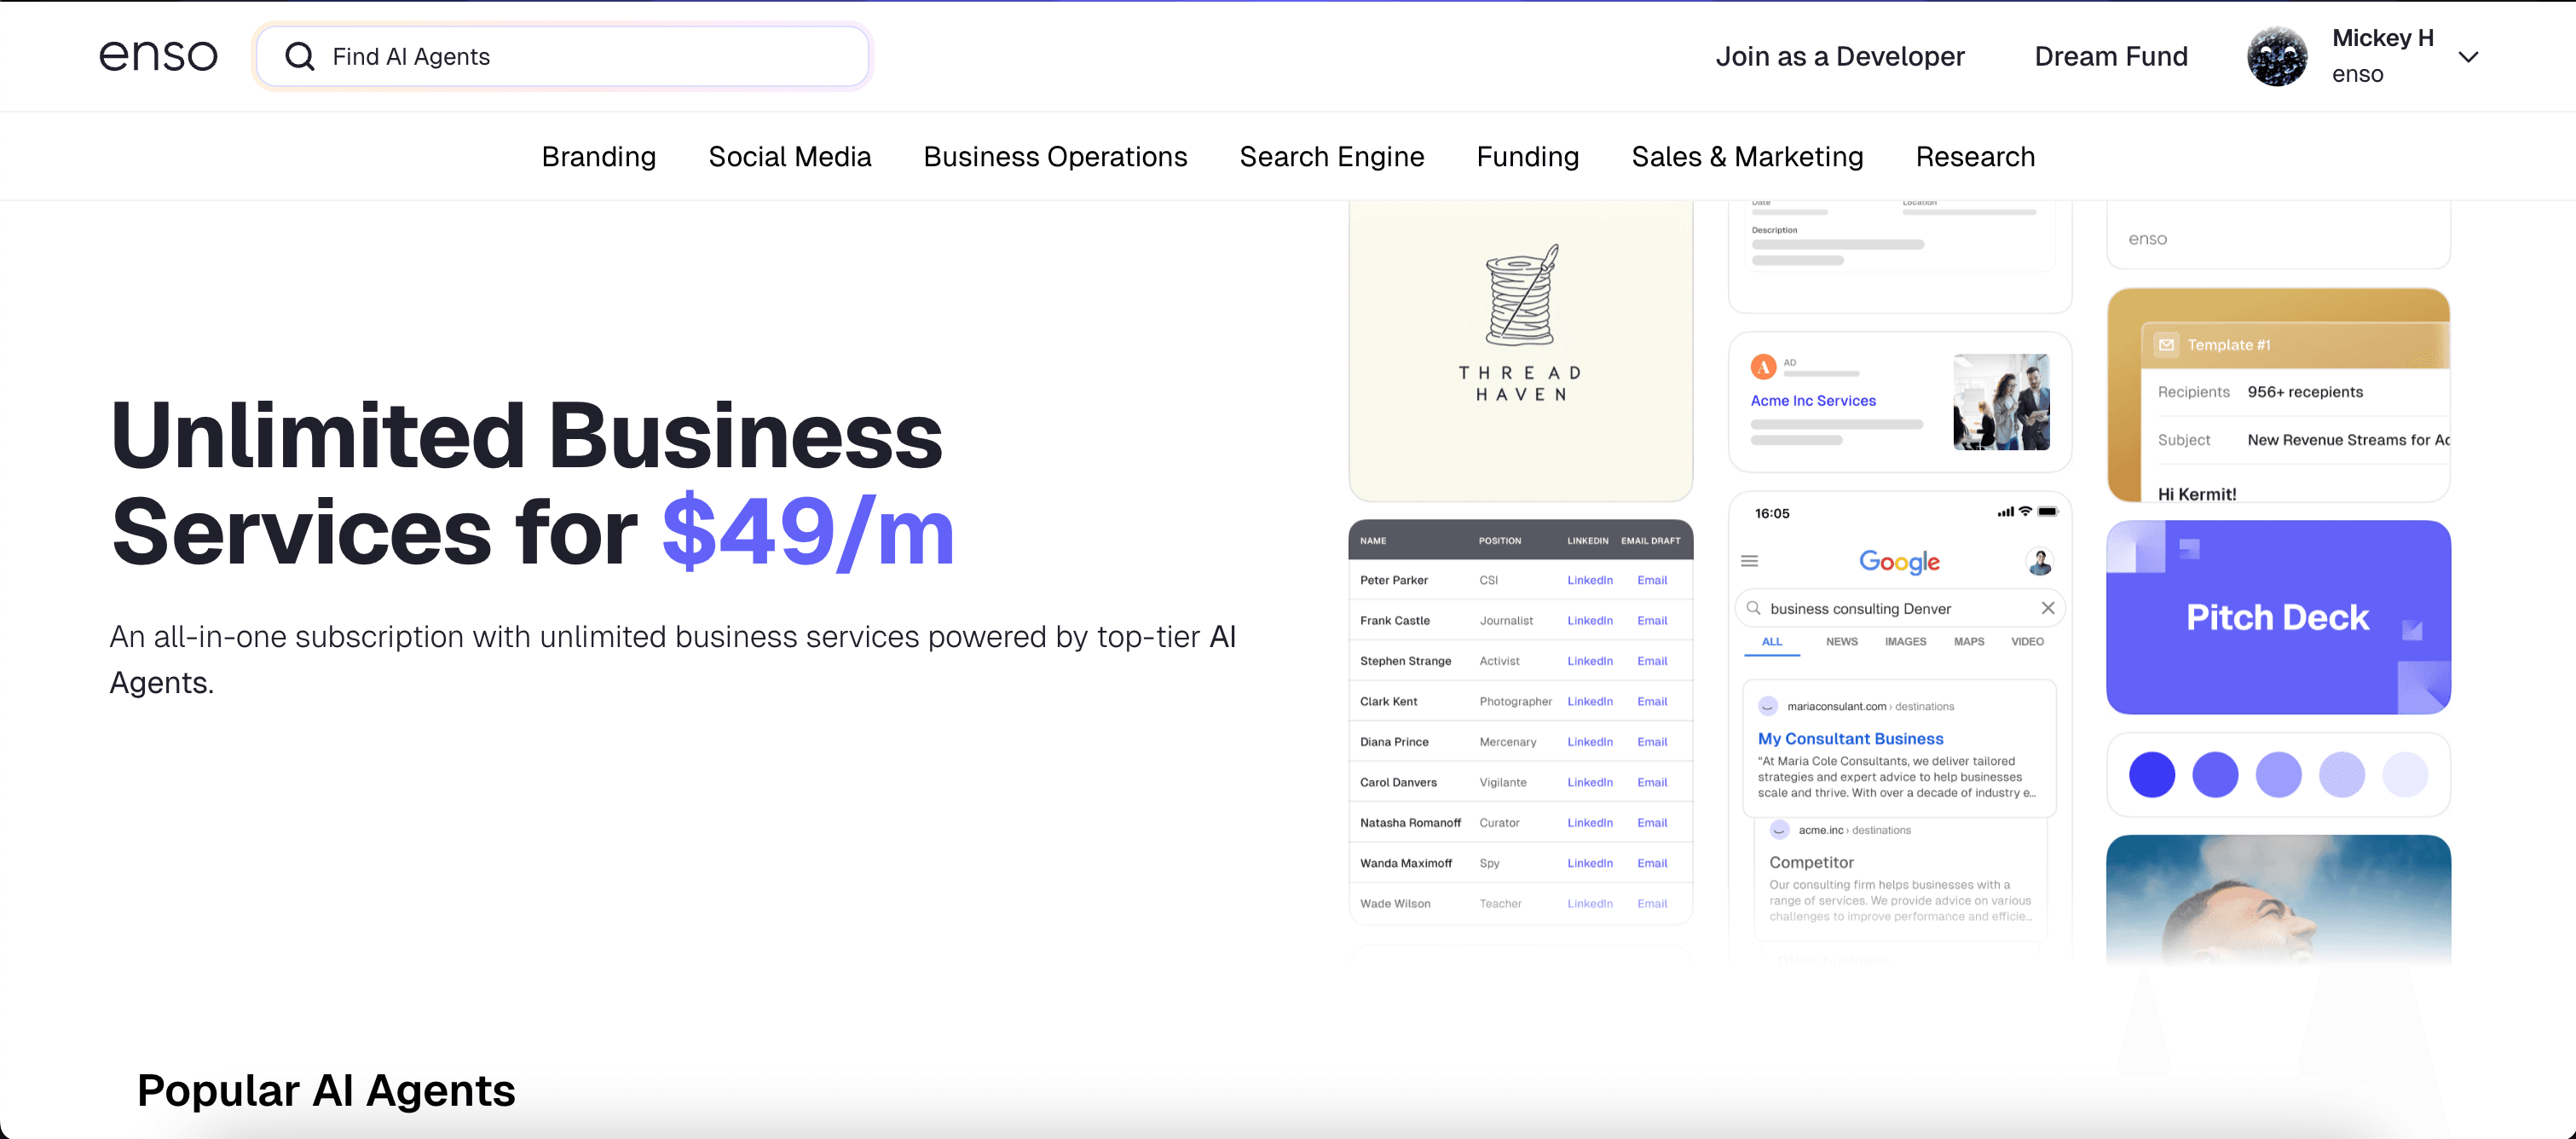
Task: Click the Template #1 envelope icon
Action: click(2166, 345)
